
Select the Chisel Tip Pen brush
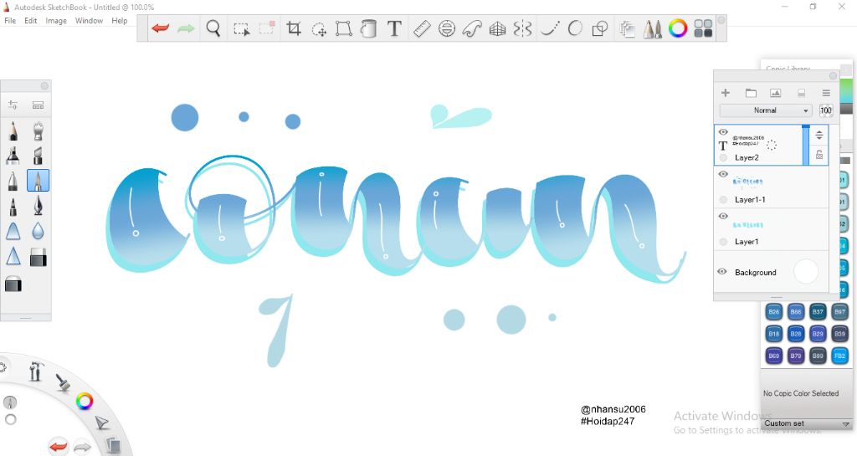[x=38, y=156]
